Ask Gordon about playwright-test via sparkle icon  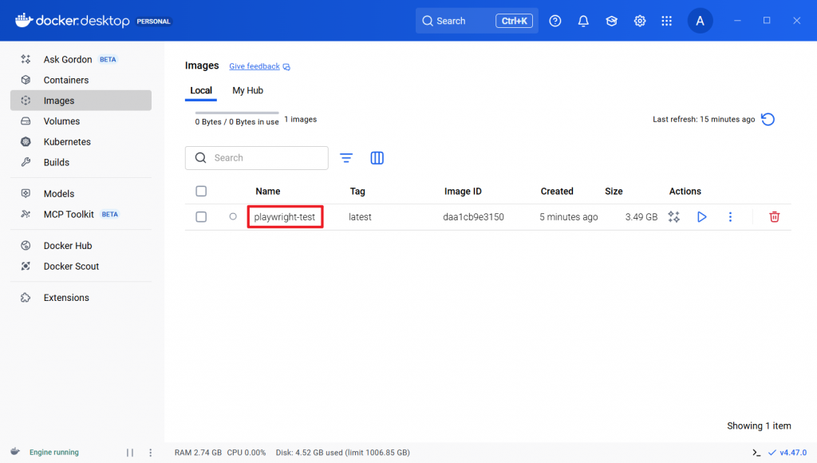click(673, 217)
